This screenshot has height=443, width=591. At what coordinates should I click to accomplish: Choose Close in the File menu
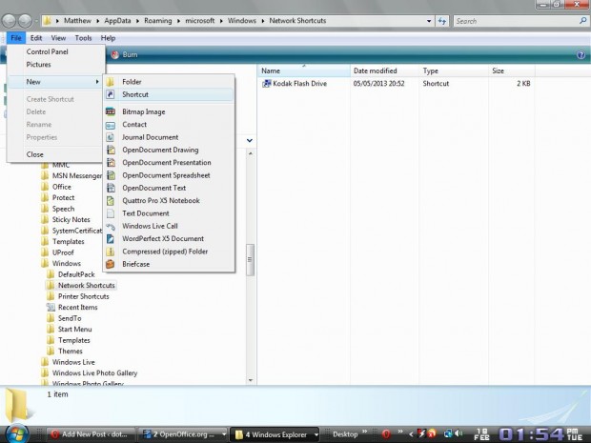click(x=35, y=154)
